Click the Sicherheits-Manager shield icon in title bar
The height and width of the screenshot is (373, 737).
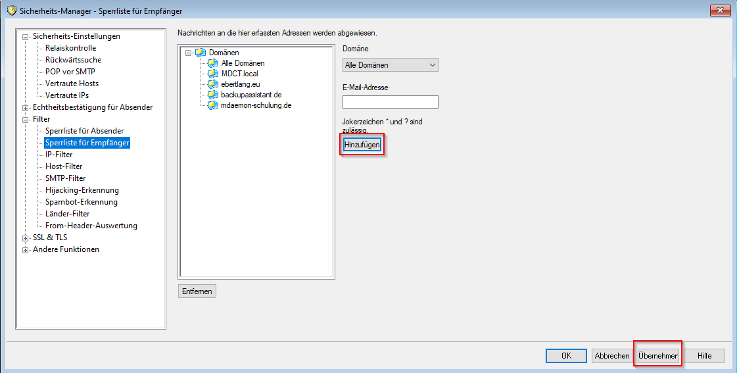pos(11,11)
